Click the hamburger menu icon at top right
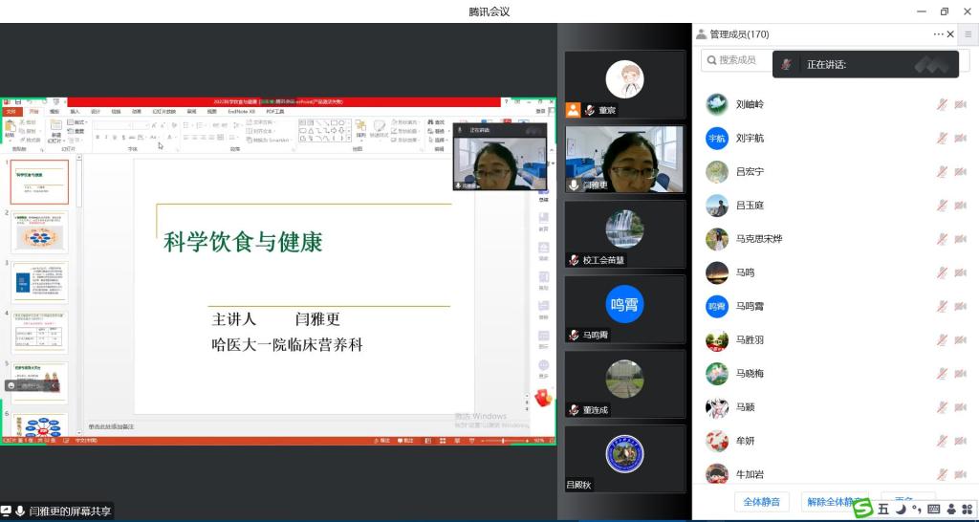This screenshot has height=522, width=979. point(968,34)
